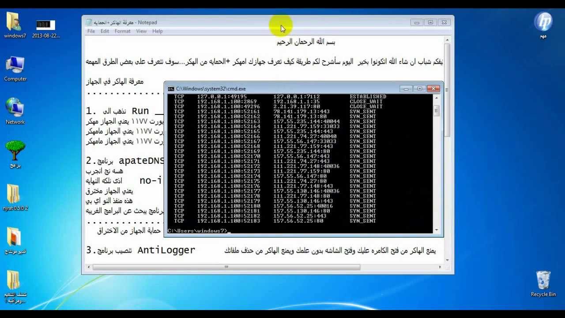Click the معرفة الهاكر في الجهاز heading
Viewport: 565px width, 318px height.
pos(115,81)
